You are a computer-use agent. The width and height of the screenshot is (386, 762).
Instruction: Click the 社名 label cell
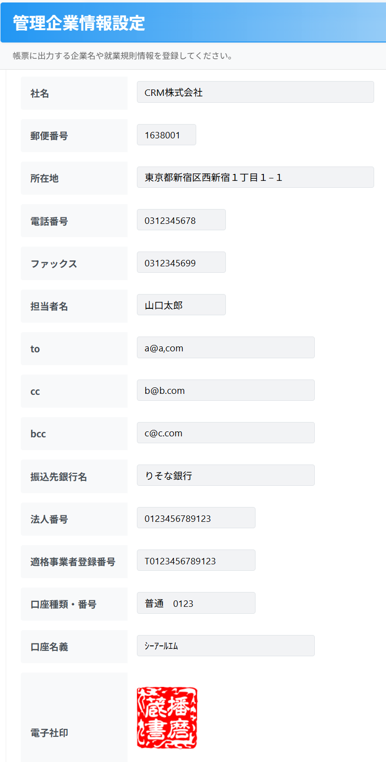pos(74,93)
